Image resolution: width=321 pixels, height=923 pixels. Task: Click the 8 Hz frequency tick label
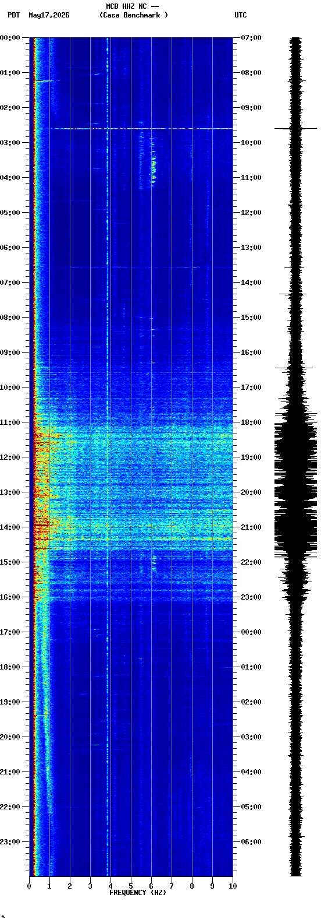click(192, 886)
